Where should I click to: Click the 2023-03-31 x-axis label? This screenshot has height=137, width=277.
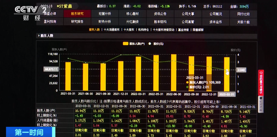(x=226, y=94)
